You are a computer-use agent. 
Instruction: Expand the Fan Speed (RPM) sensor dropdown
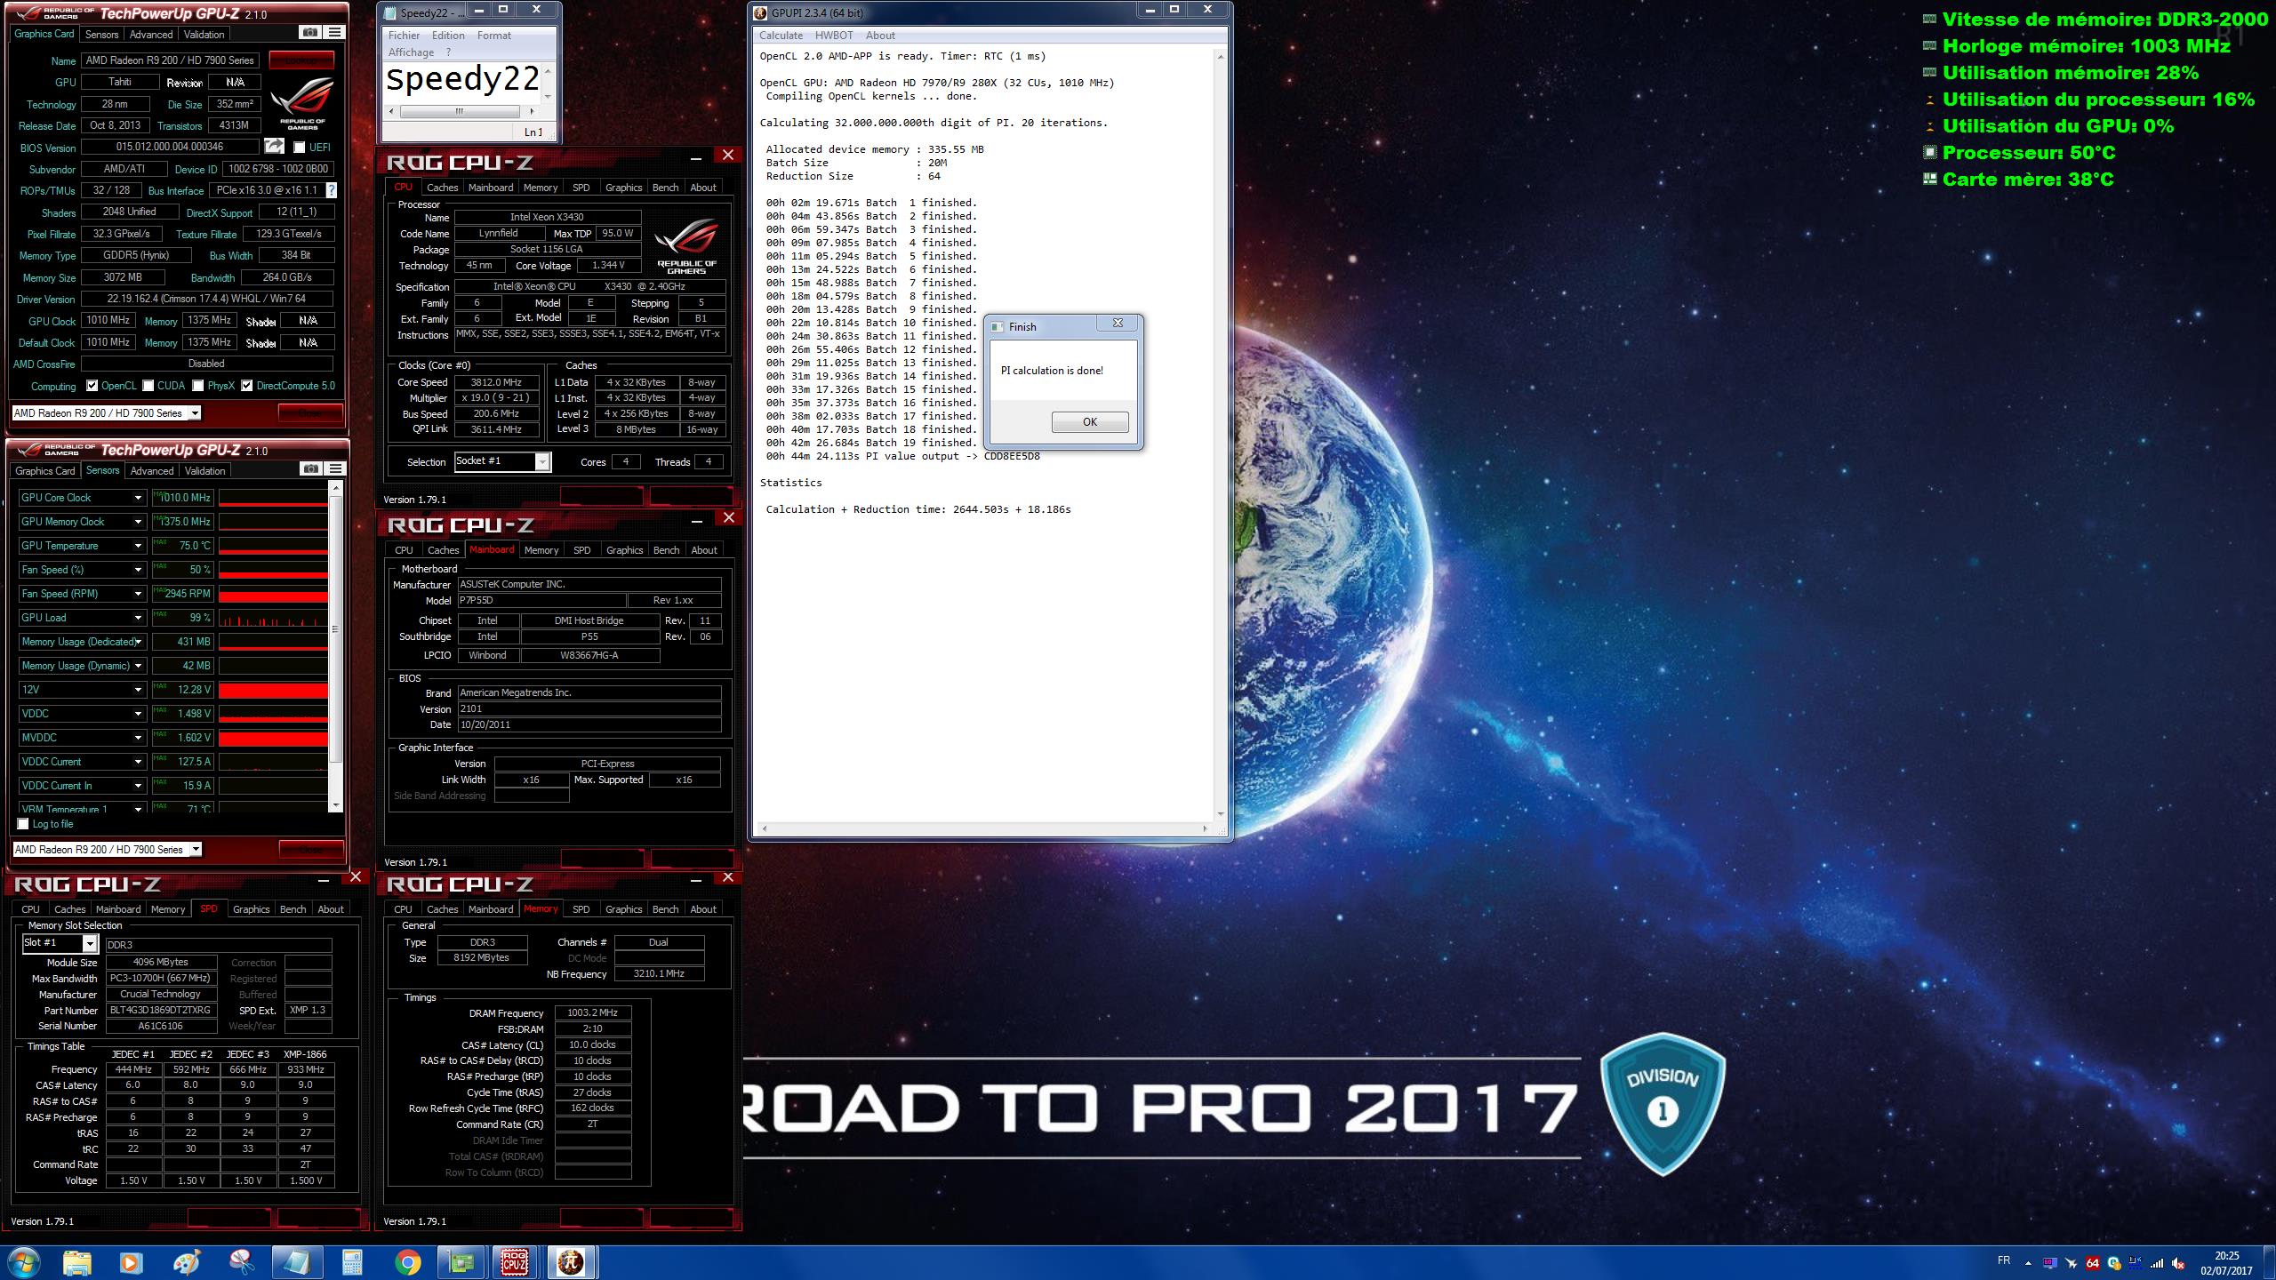138,594
